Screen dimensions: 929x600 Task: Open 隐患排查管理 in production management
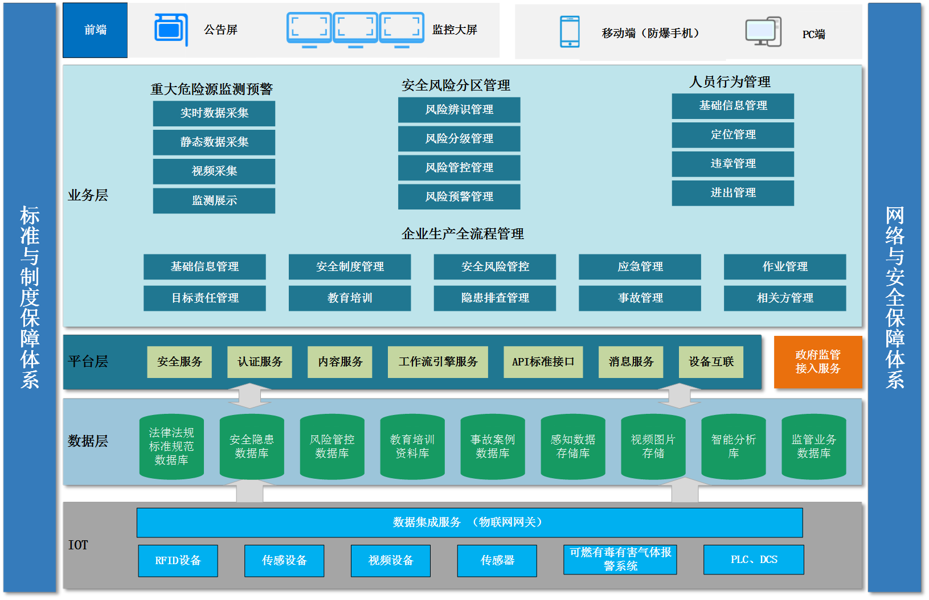click(x=495, y=298)
